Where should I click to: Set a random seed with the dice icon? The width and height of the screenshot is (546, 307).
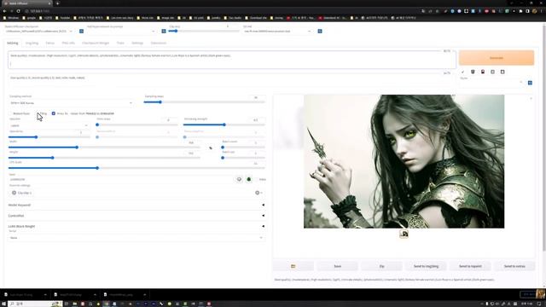239,179
